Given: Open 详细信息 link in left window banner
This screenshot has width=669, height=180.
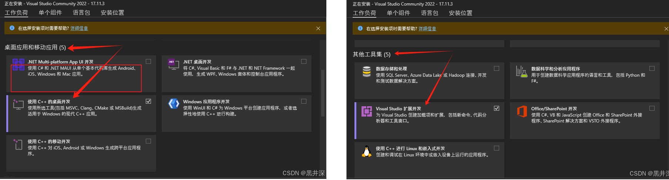Looking at the screenshot, I should click(79, 28).
